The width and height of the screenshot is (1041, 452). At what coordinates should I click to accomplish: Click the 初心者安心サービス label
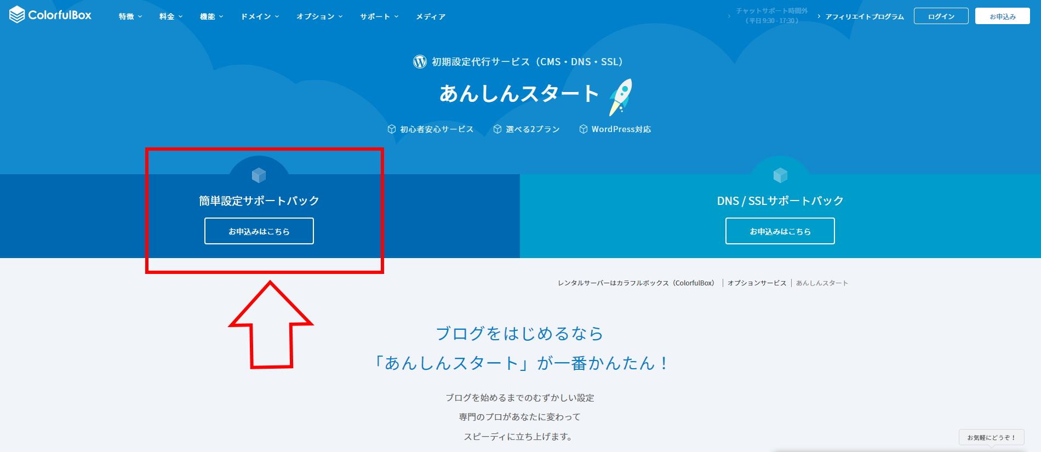437,129
